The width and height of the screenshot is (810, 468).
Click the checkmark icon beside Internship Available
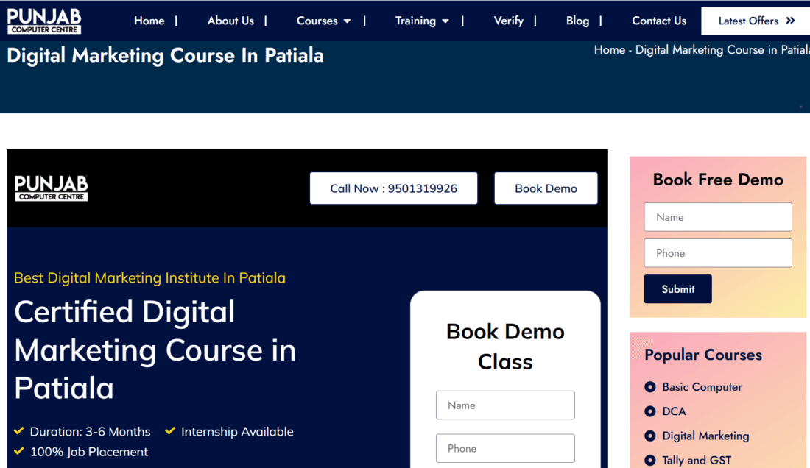pos(170,431)
